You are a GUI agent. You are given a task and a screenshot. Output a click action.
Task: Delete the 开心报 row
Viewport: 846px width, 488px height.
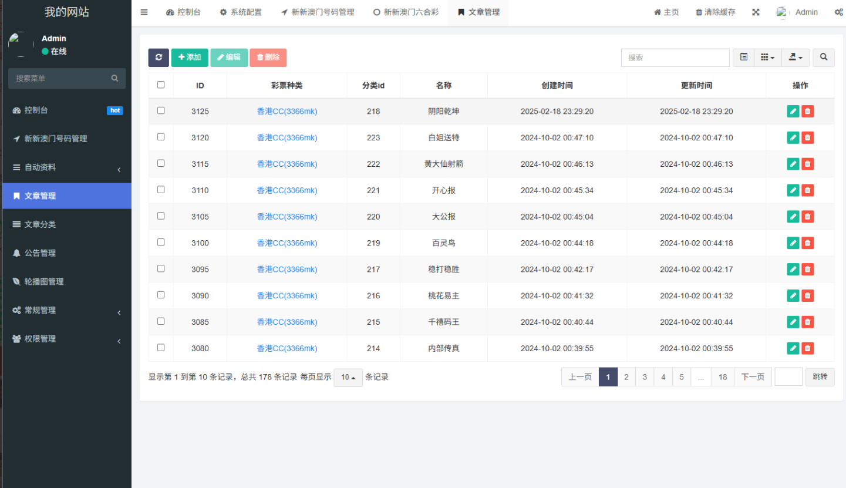pos(808,190)
